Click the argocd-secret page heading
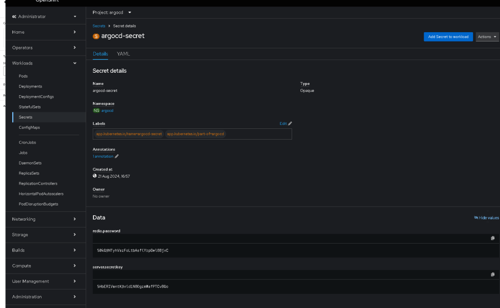 coord(123,36)
